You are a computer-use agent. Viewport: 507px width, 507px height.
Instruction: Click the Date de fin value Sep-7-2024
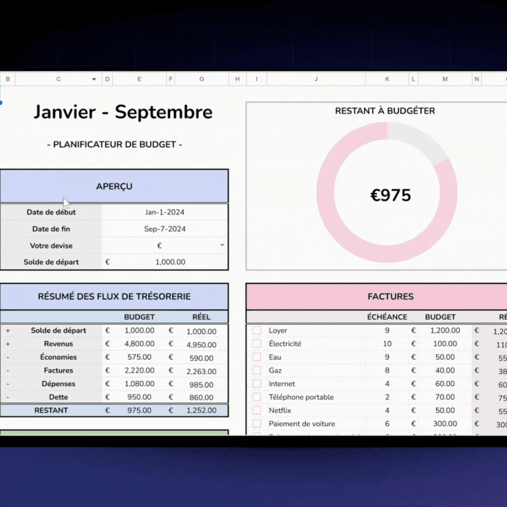[x=164, y=229]
